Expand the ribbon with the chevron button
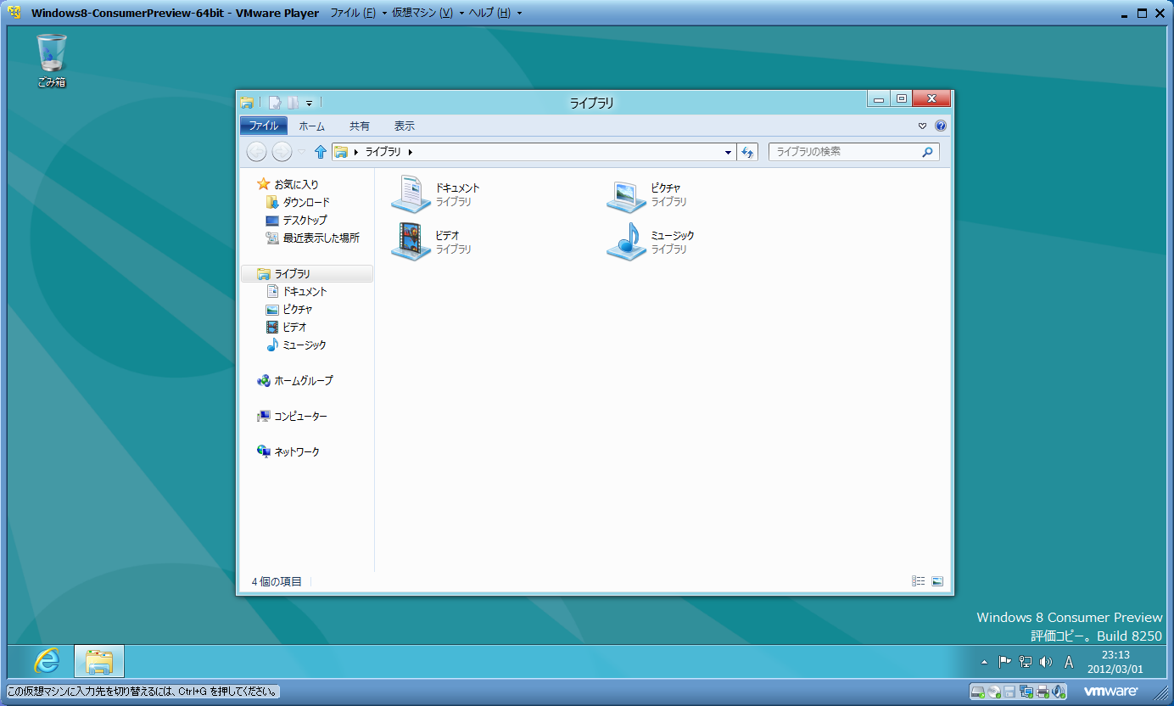 click(923, 126)
